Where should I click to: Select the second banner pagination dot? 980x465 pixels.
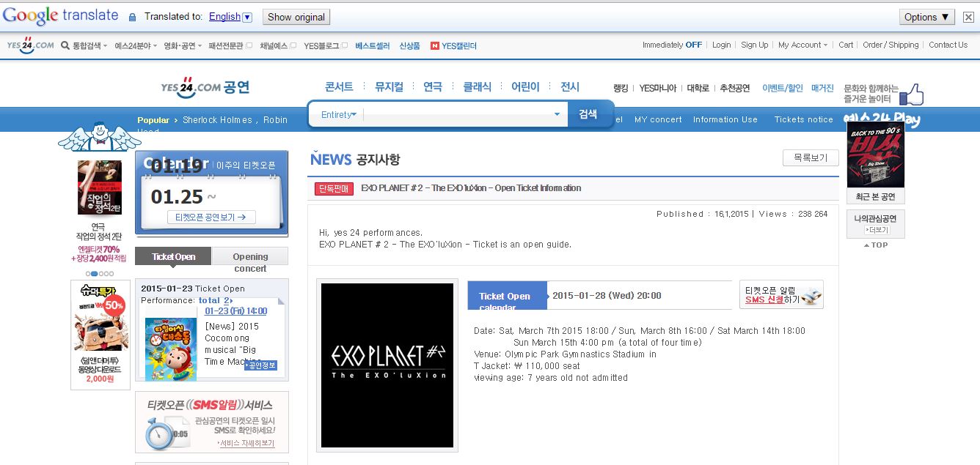(95, 274)
